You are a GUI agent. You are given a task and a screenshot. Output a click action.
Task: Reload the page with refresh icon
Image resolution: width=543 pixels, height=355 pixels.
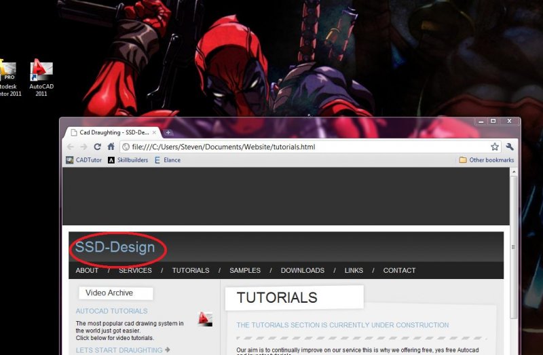click(x=97, y=147)
